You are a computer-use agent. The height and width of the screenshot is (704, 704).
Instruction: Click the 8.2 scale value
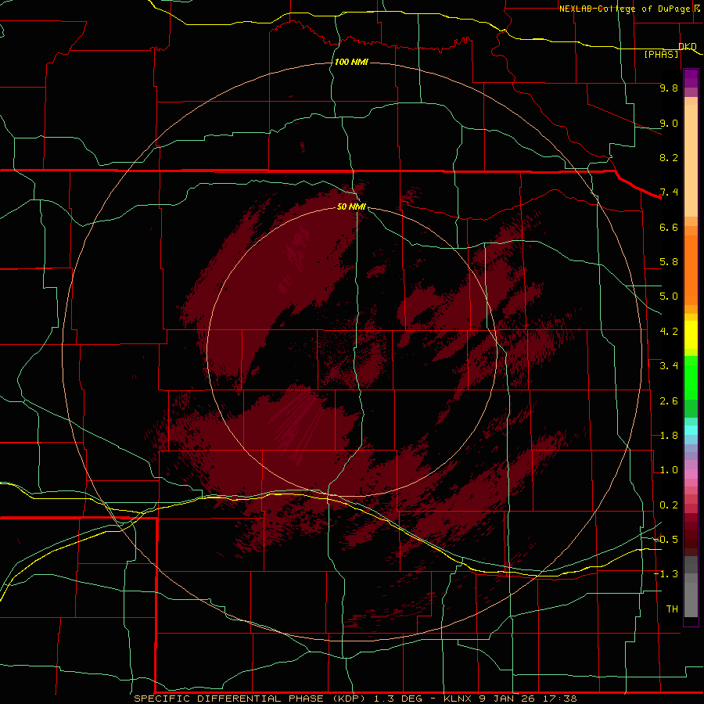tap(669, 157)
